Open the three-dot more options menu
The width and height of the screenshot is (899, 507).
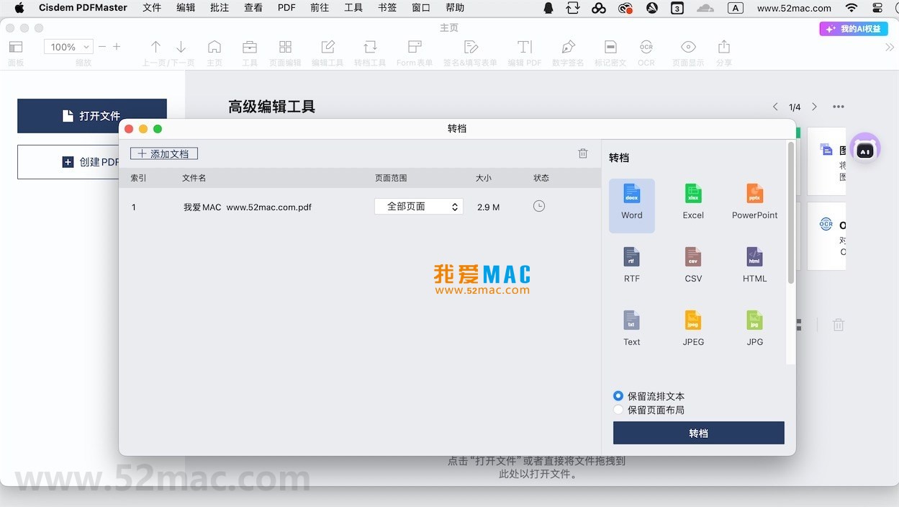[839, 107]
